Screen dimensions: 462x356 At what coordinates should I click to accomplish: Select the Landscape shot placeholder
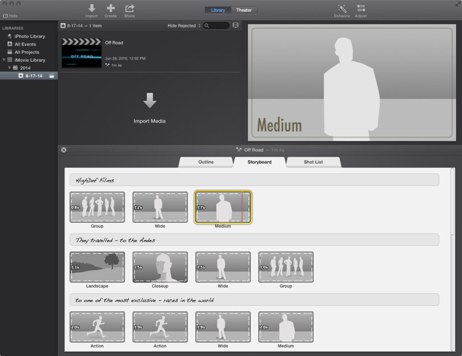click(97, 267)
